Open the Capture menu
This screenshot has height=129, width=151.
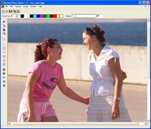point(18,7)
